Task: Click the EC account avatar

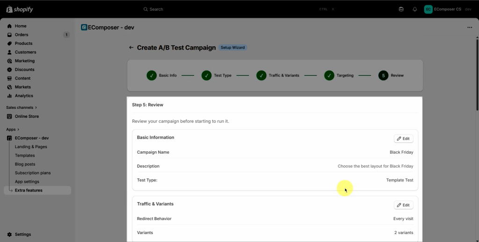Action: pos(428,9)
